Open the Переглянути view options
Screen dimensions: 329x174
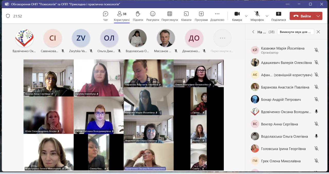[x=170, y=16]
